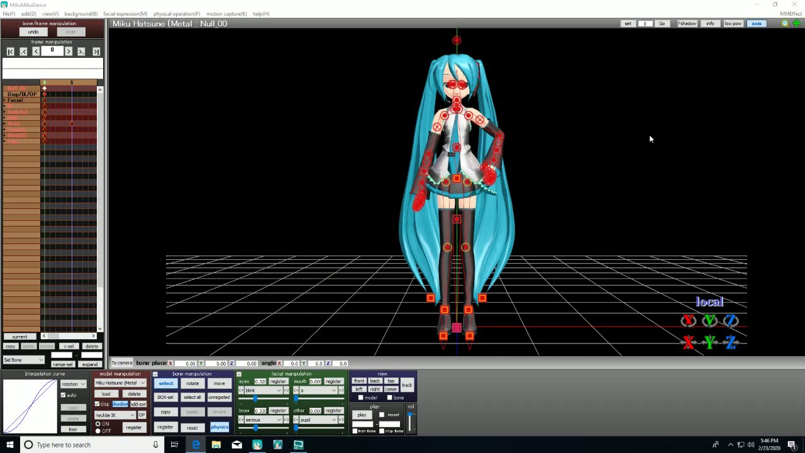
Task: Open the serious brow morph dropdown
Action: tap(264, 420)
